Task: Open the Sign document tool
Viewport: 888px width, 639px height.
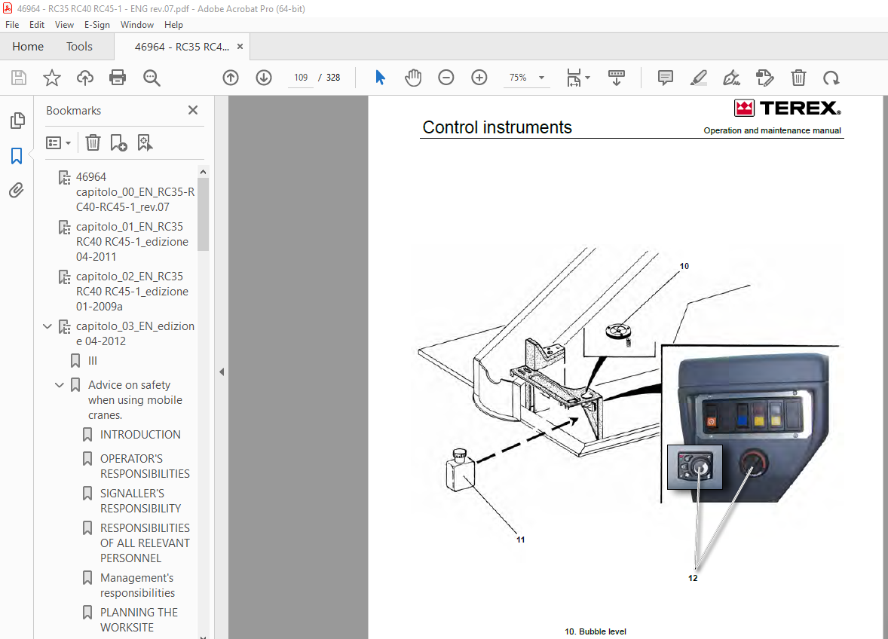Action: click(731, 78)
